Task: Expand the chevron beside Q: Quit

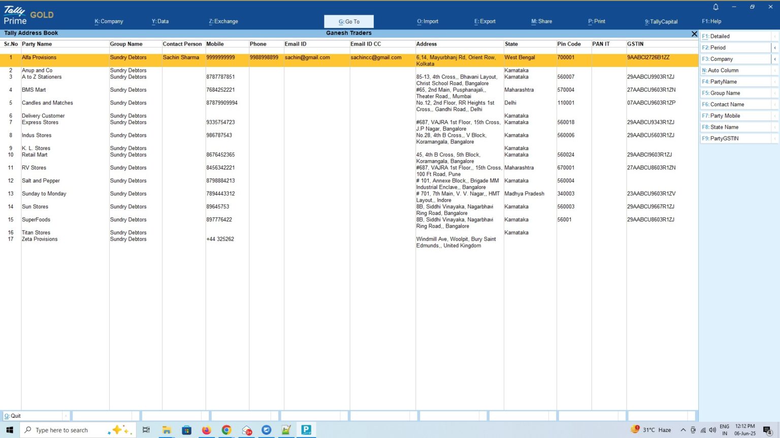Action: tap(66, 415)
